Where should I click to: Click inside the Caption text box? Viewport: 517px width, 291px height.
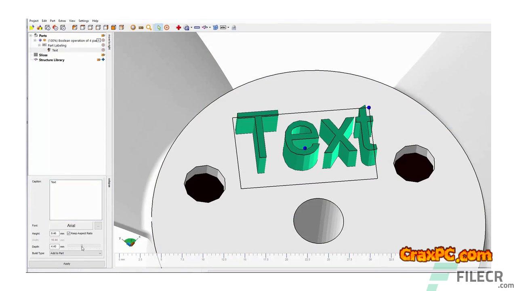tap(76, 200)
